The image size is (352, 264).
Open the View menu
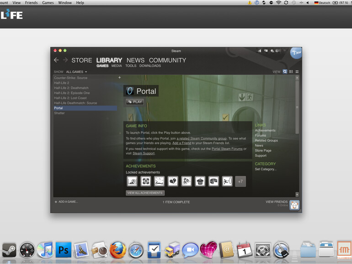pos(16,3)
